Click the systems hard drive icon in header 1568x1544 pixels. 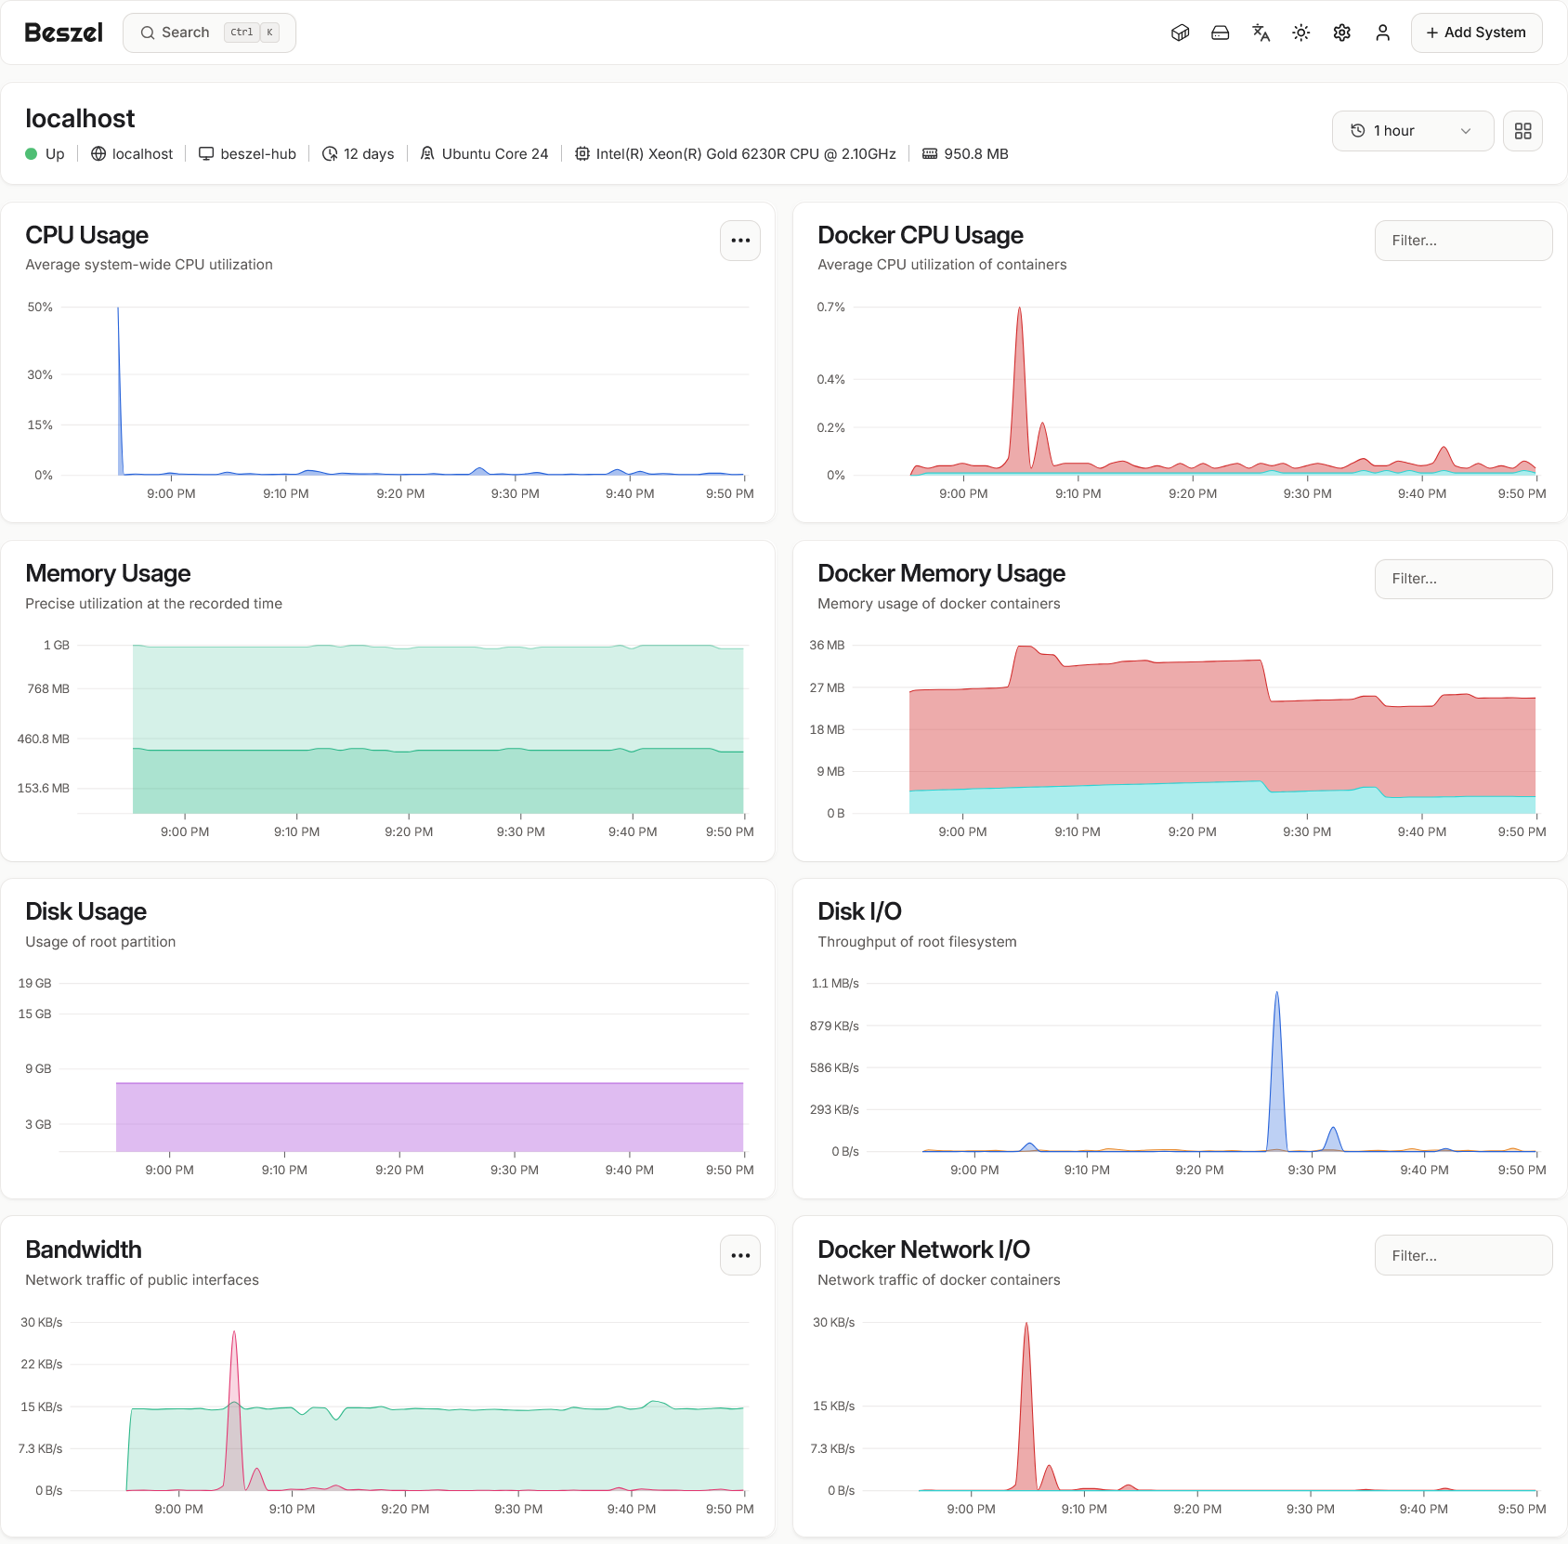1220,32
